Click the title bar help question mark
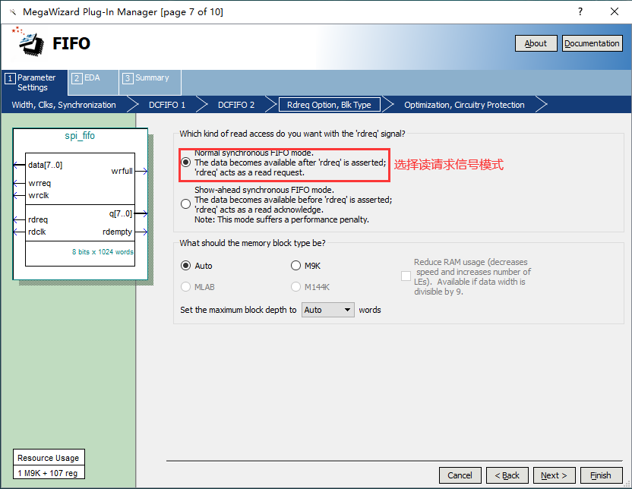Image resolution: width=632 pixels, height=489 pixels. tap(580, 12)
